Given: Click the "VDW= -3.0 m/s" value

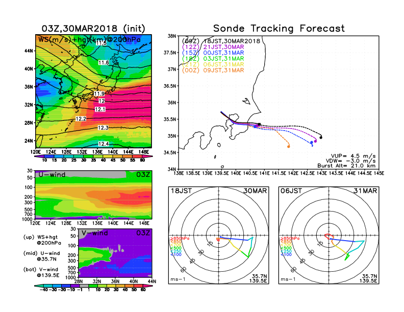Looking at the screenshot, I should point(350,161).
